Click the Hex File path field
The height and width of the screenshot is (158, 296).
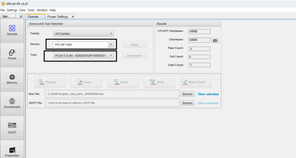coord(112,94)
